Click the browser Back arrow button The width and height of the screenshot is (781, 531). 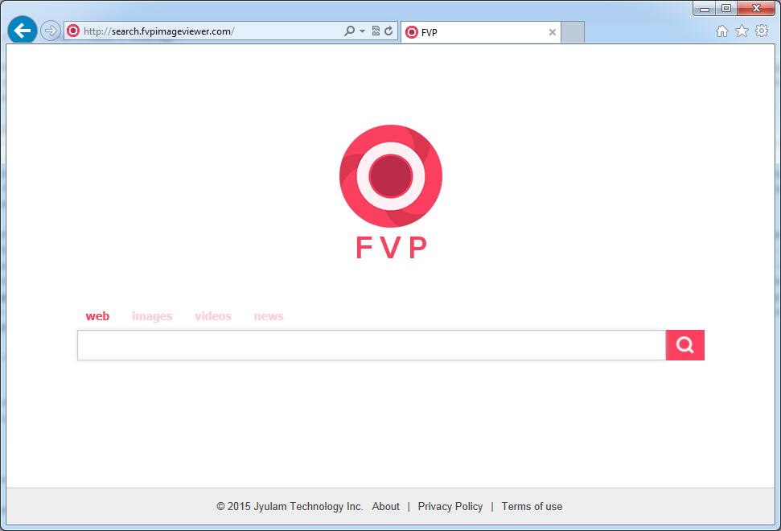click(x=23, y=31)
